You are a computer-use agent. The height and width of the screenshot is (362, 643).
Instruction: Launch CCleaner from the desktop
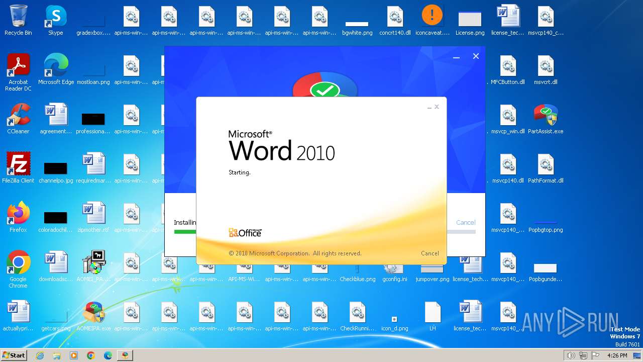[18, 119]
